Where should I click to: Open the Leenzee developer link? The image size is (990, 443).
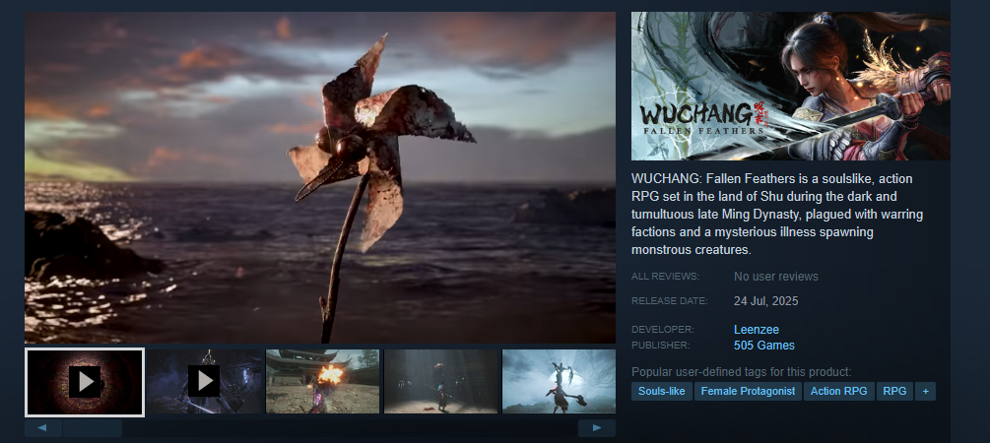757,330
